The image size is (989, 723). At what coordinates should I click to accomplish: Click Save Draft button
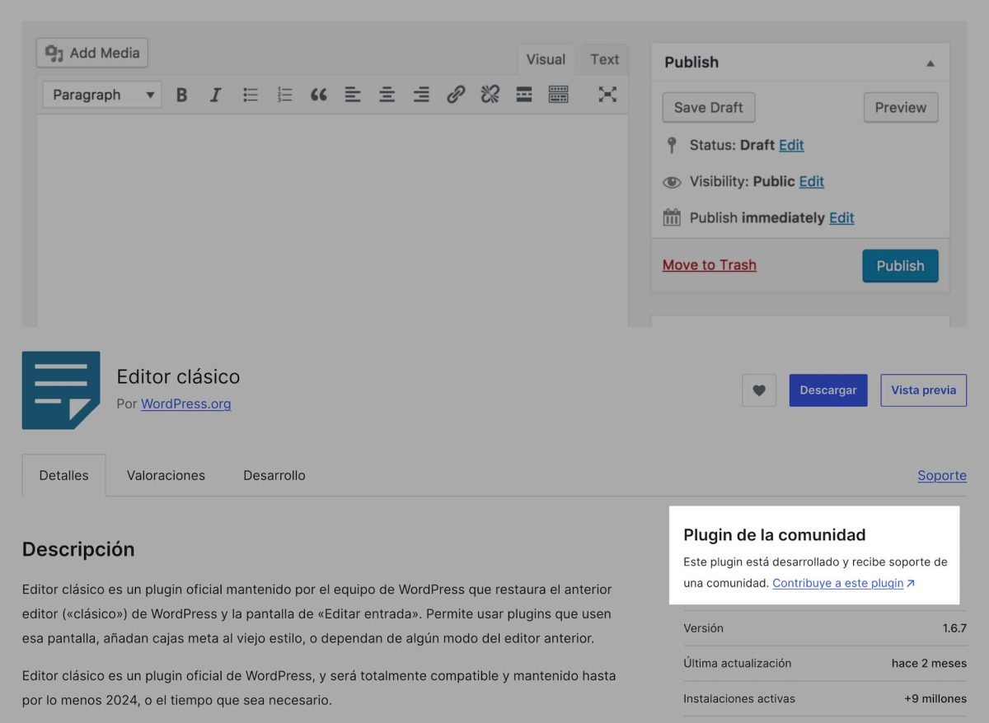709,107
